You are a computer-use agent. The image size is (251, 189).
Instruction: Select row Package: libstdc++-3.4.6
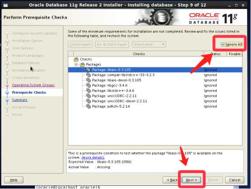coord(155,90)
